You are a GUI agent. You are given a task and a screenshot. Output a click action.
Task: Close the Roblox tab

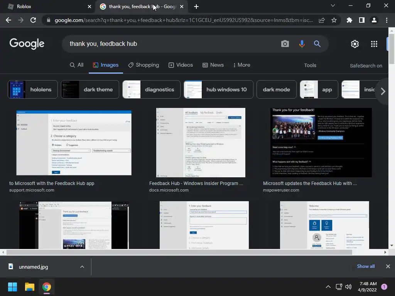[x=89, y=7]
